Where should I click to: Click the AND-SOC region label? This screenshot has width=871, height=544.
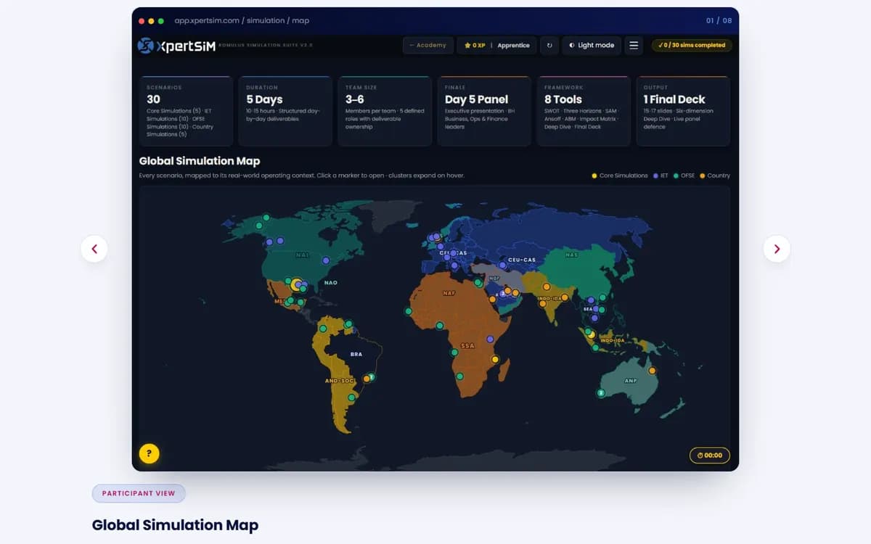coord(339,381)
